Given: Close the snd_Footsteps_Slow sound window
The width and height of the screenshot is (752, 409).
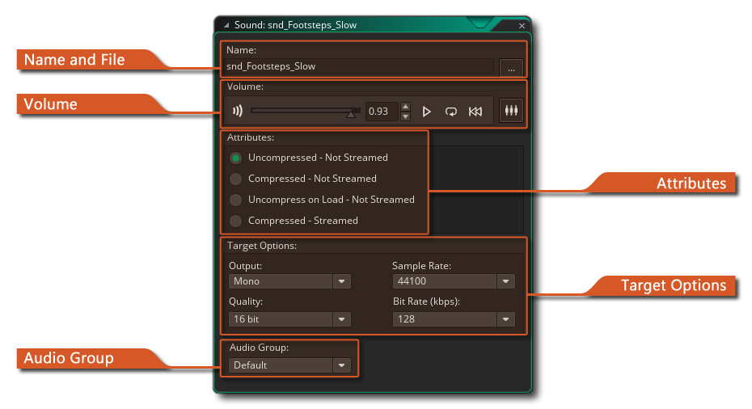Looking at the screenshot, I should [x=522, y=26].
